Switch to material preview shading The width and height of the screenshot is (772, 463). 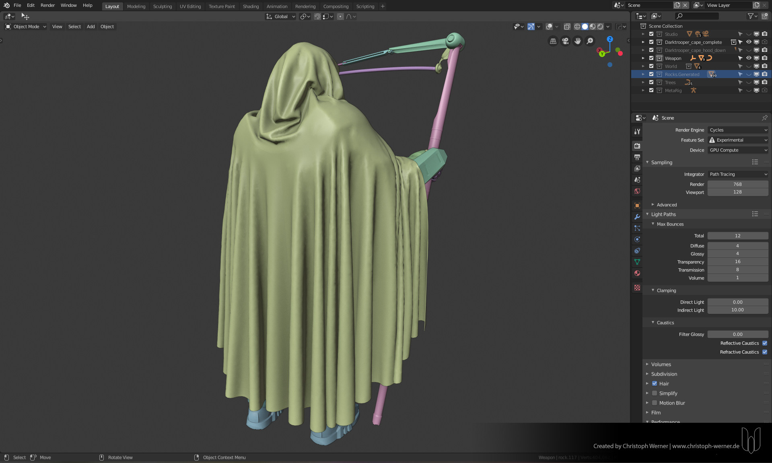tap(593, 27)
